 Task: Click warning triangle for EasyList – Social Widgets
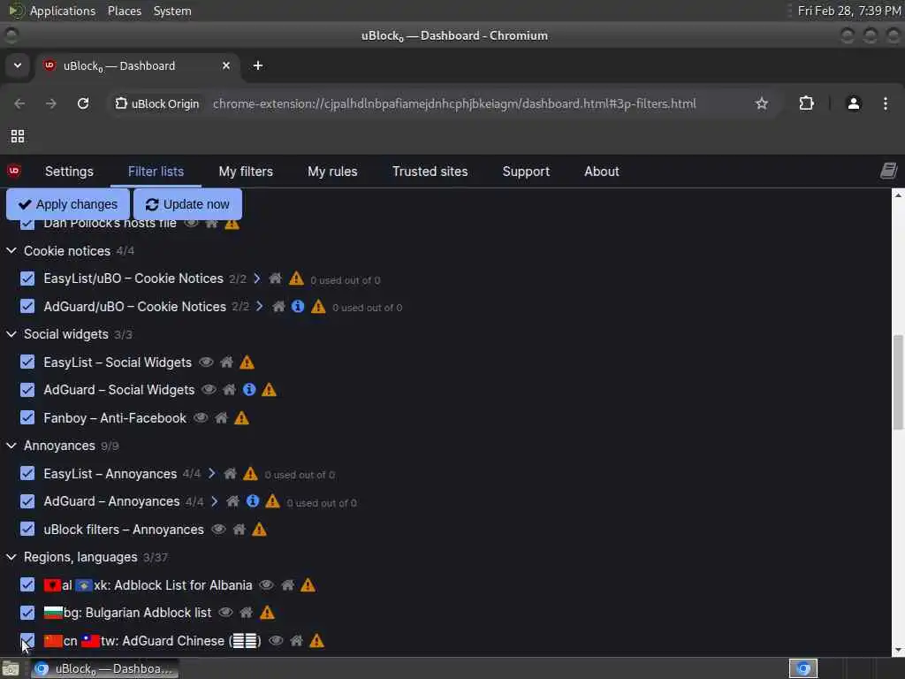coord(247,362)
